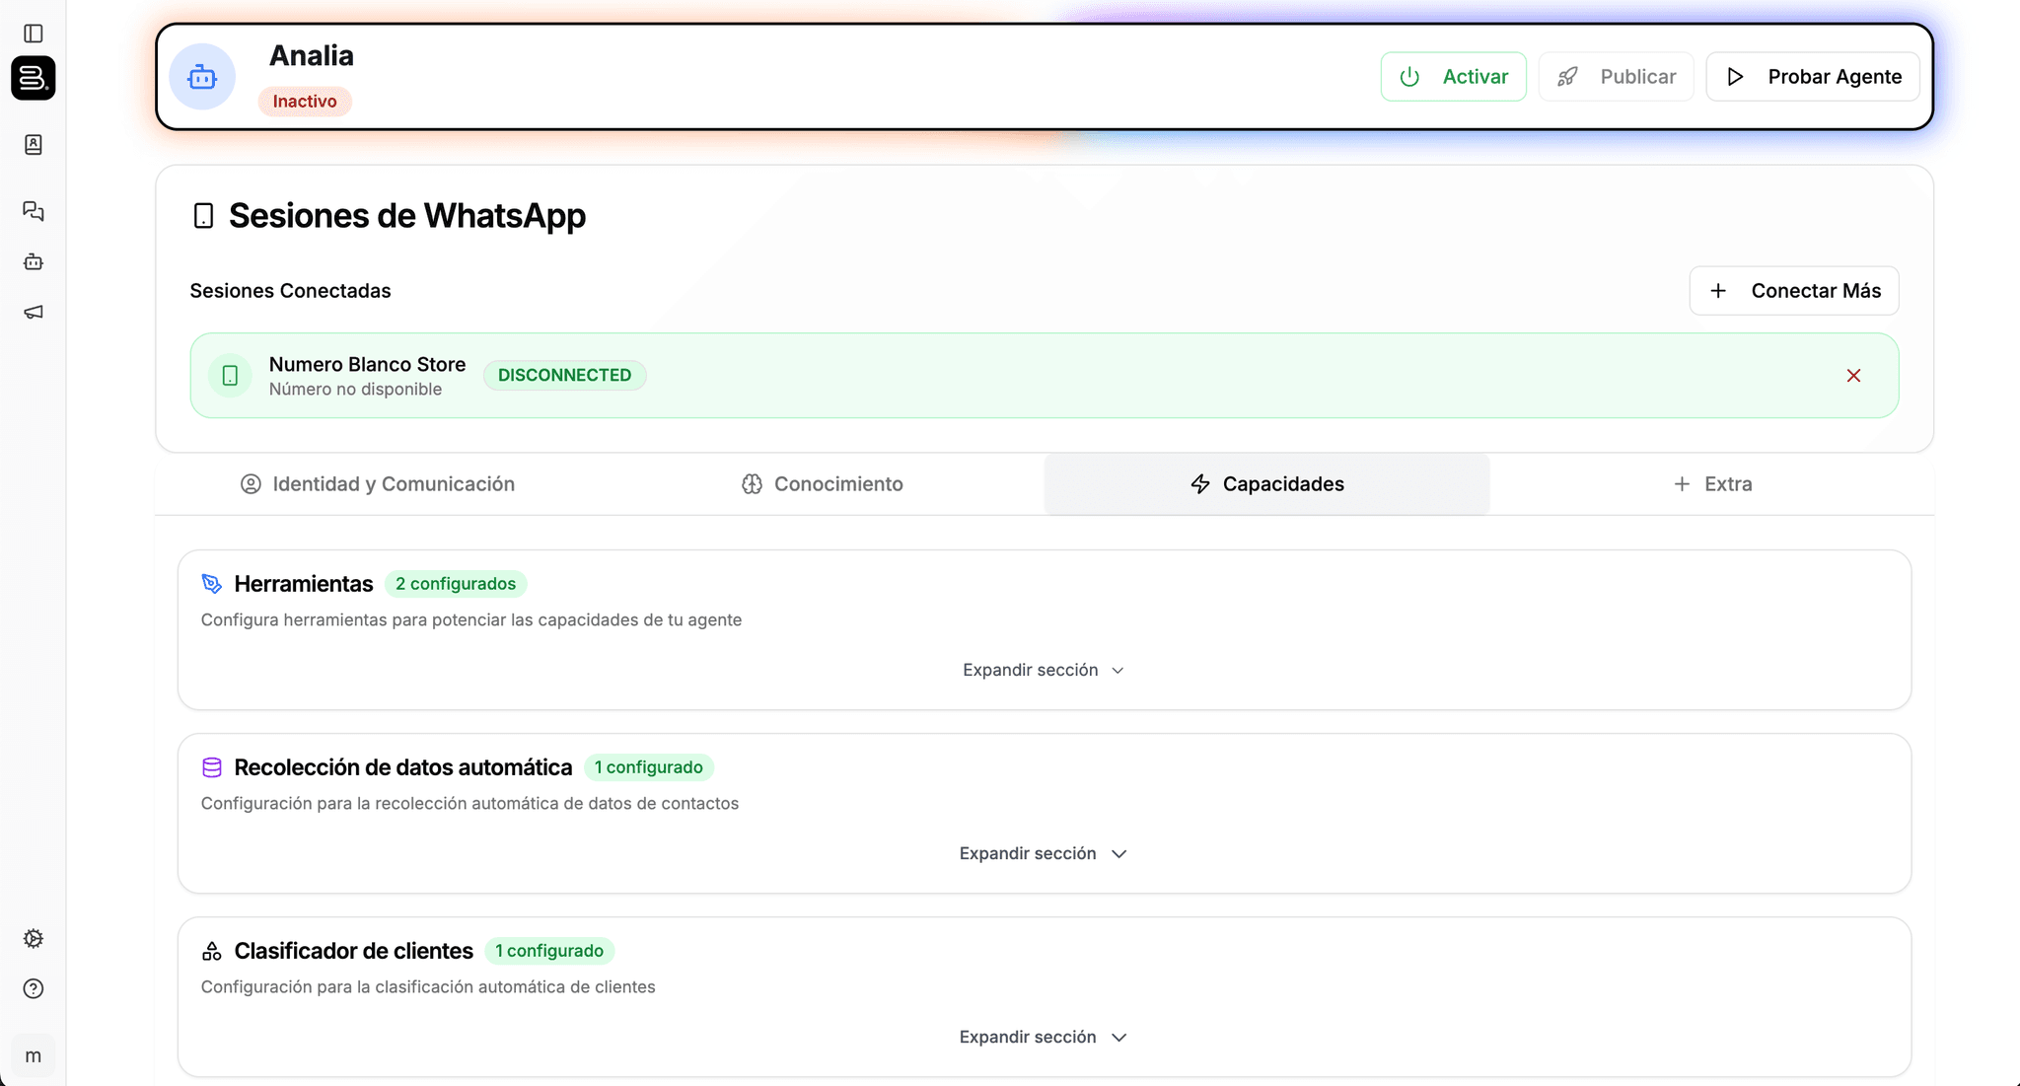Open the Extra tab
The height and width of the screenshot is (1086, 2020).
[1712, 484]
